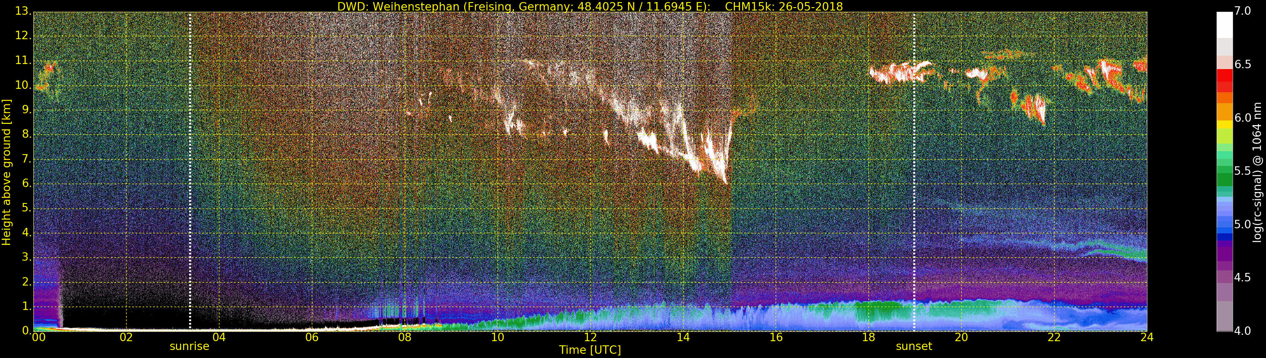
Task: Click the '02' tick on the time axis
Action: 126,337
